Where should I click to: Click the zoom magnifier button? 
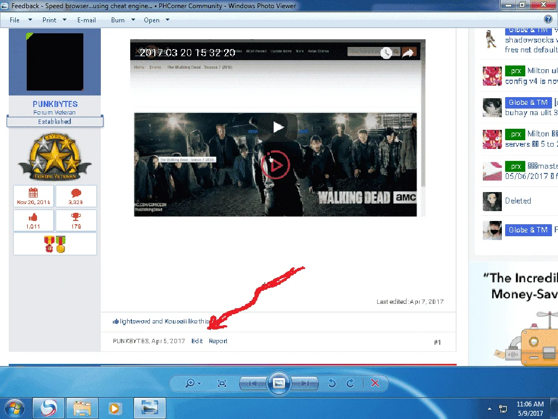(193, 383)
